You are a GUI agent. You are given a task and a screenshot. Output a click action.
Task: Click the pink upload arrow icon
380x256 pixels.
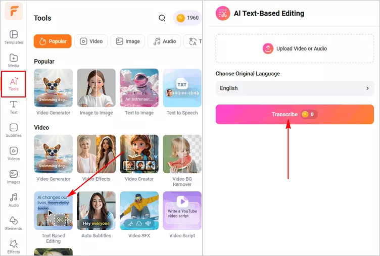pos(268,48)
